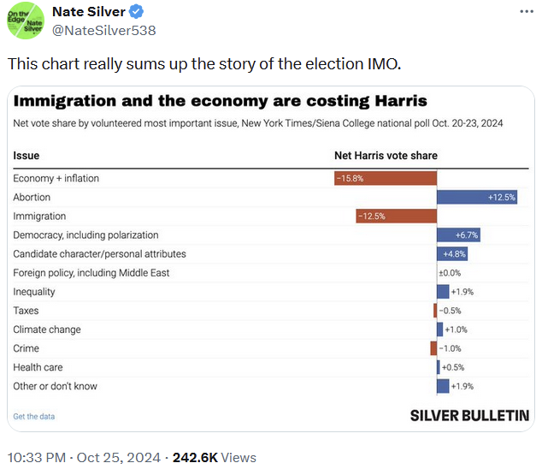Open the tweet timestamp Oct 25, 2024
This screenshot has height=469, width=542.
click(115, 457)
